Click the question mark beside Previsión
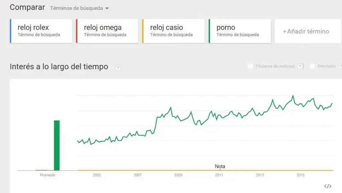The image size is (342, 193). [340, 66]
